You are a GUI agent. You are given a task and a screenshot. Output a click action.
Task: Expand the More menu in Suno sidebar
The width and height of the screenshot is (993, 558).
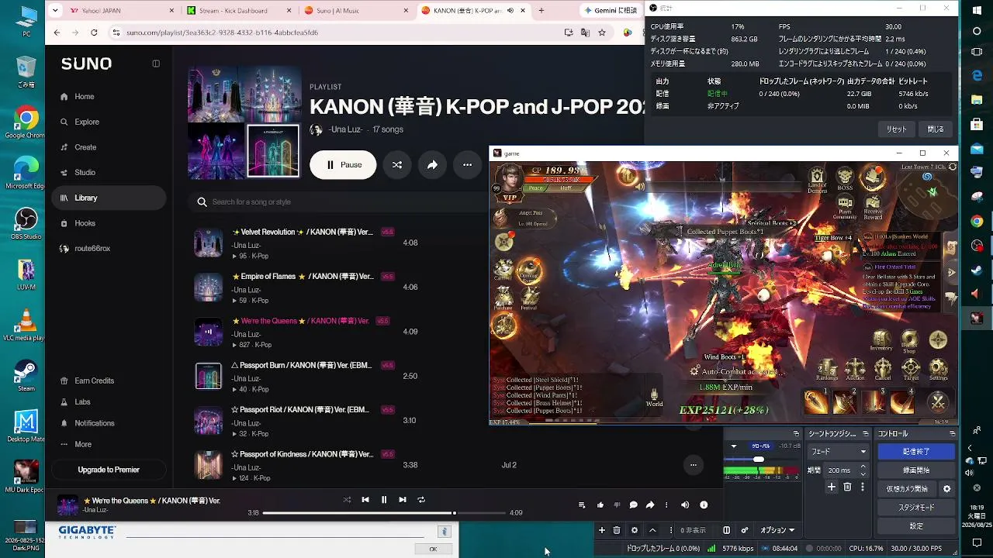[109, 444]
